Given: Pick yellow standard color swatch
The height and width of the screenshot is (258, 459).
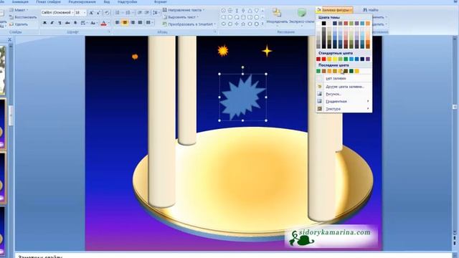Looking at the screenshot, I should point(335,59).
